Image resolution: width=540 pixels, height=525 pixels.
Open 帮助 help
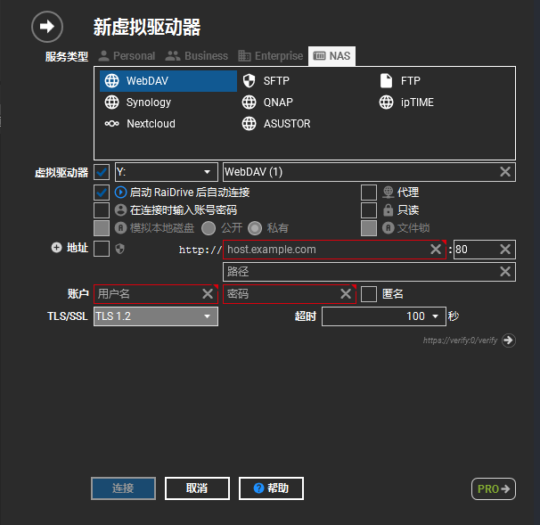coord(271,488)
